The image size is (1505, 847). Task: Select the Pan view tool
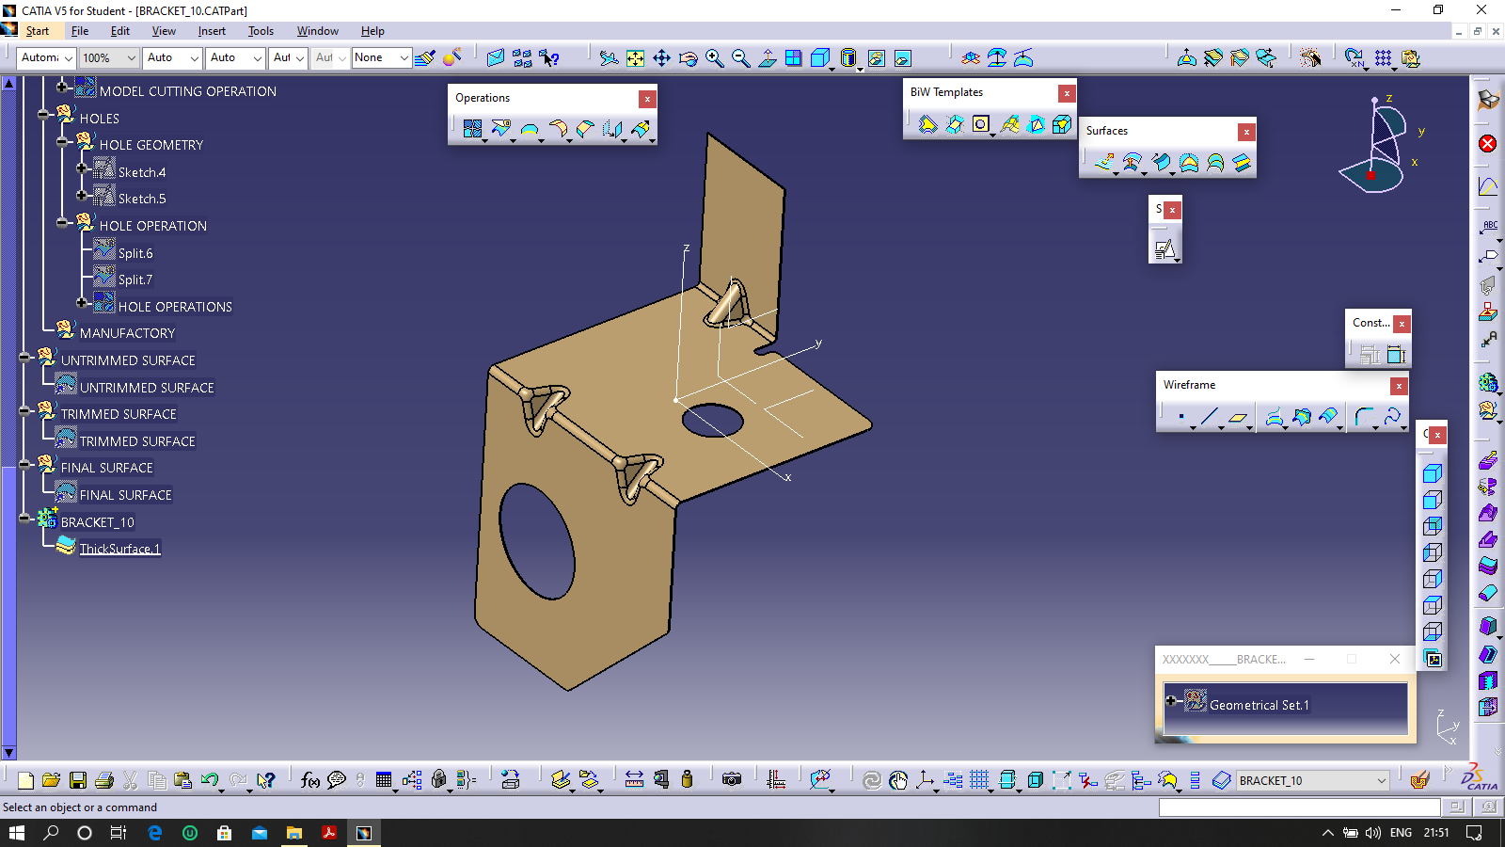[662, 58]
